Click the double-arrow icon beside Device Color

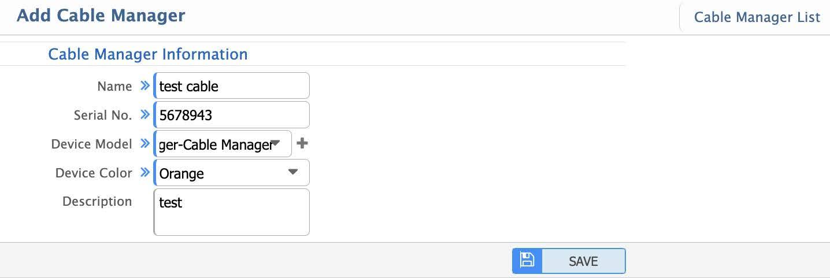[x=144, y=173]
